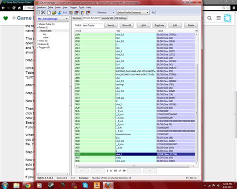Click the Edit button above the table
Viewport: 237px width, 189px height.
[175, 25]
